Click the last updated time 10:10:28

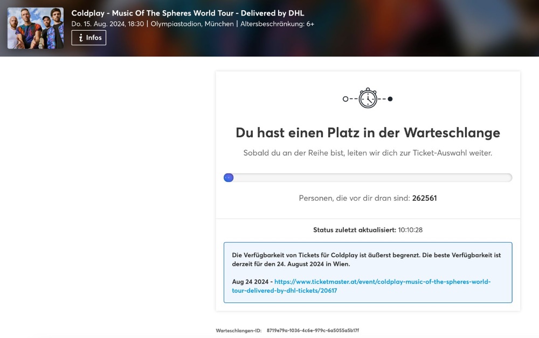click(410, 230)
